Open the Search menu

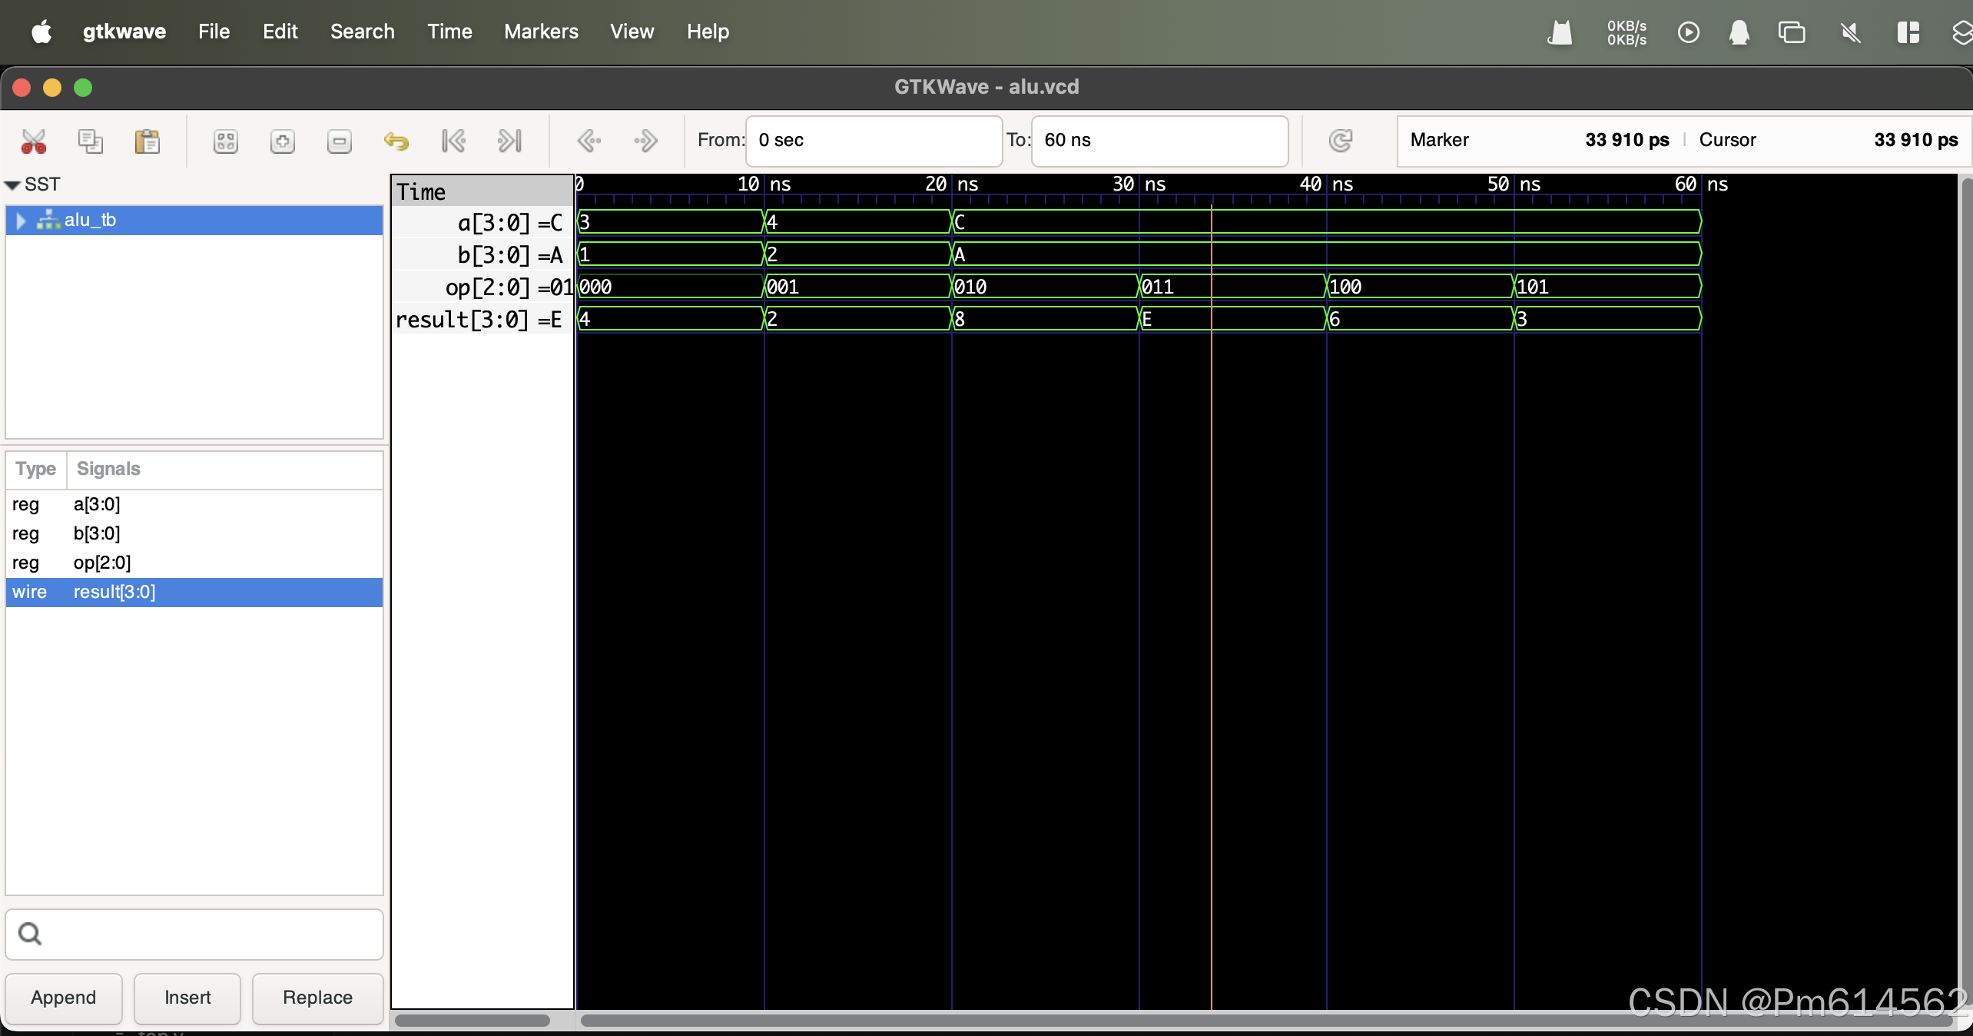[362, 32]
